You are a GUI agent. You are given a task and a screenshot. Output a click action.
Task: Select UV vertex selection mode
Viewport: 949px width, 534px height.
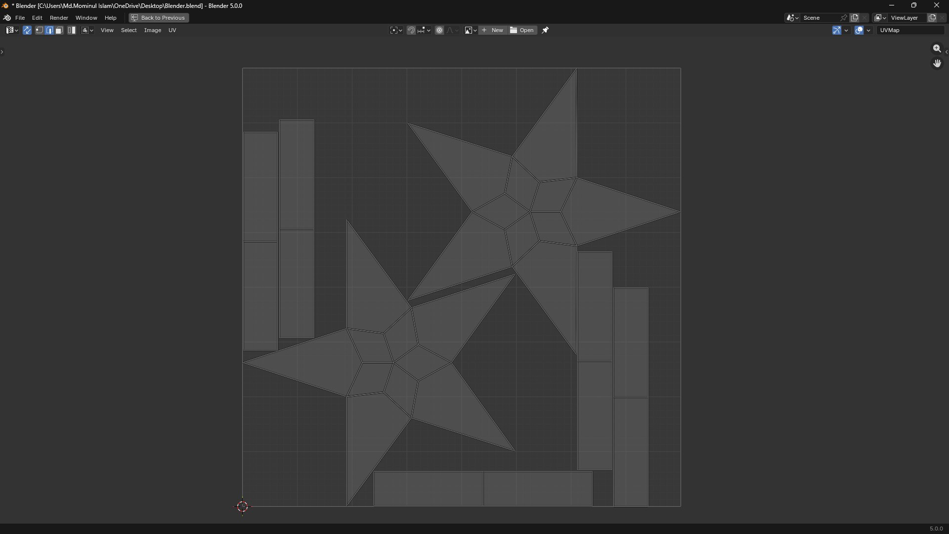click(40, 30)
